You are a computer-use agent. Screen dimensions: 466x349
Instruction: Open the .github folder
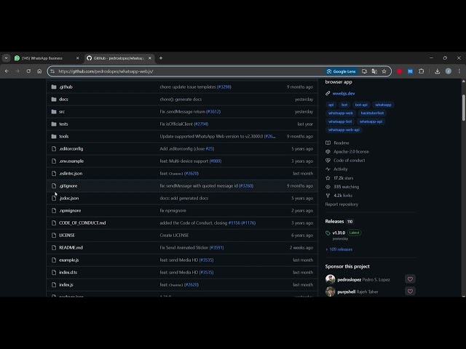pos(66,87)
